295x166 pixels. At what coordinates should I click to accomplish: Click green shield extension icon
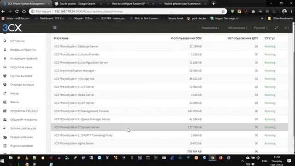pos(232,12)
